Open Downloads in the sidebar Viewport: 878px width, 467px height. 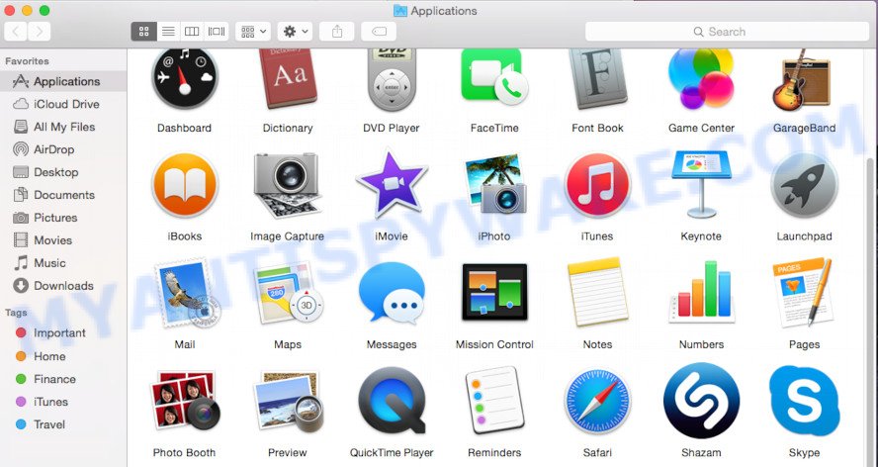tap(63, 286)
